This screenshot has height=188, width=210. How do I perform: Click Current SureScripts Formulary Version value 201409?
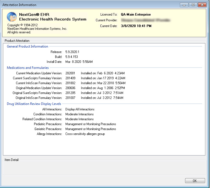(x=70, y=78)
